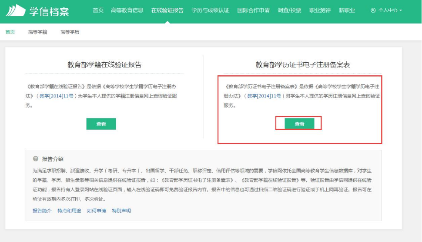Click the 教育部学历证书电子注册备案表 heading

(303, 64)
